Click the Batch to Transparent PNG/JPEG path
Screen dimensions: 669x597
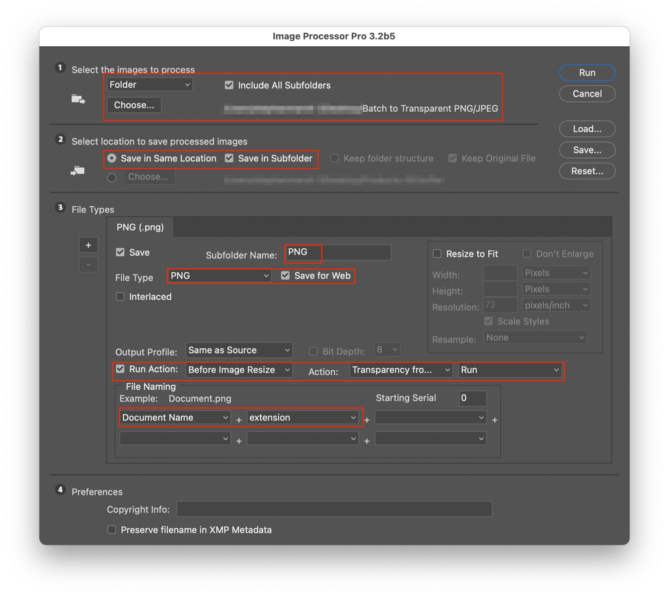[430, 108]
